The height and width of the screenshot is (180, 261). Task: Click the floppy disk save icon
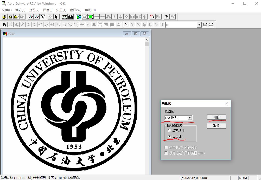pyautogui.click(x=10, y=17)
